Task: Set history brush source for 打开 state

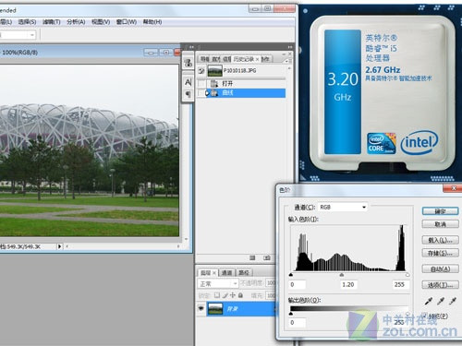Action: pyautogui.click(x=201, y=83)
